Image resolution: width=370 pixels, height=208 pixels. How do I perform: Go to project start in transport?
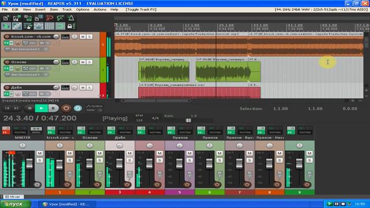tap(7, 108)
